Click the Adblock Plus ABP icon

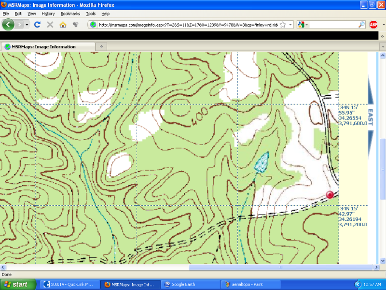point(373,24)
